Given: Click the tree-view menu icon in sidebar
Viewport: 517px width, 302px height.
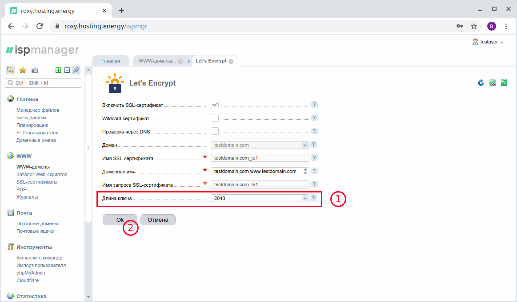Looking at the screenshot, I should [x=10, y=70].
